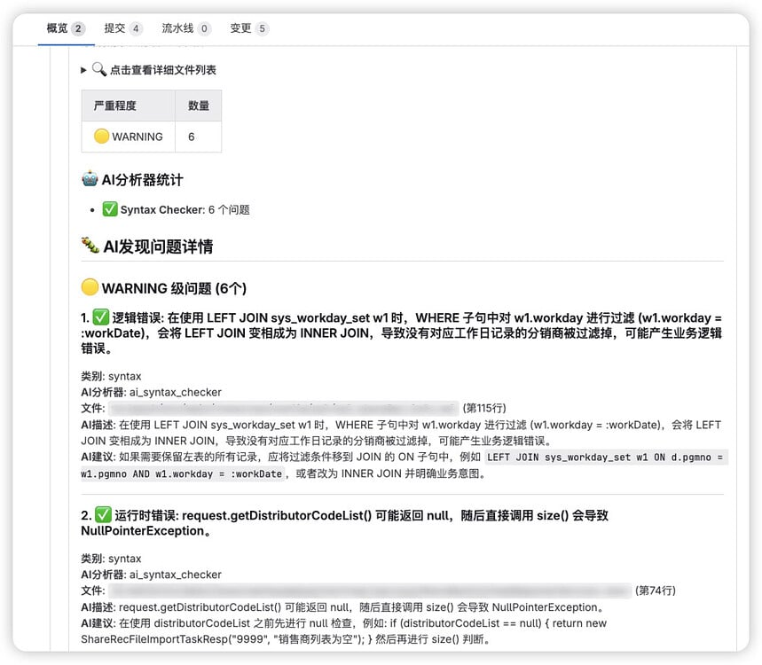762x665 pixels.
Task: Click the green check on issue 2 运行时错误
Action: (101, 515)
